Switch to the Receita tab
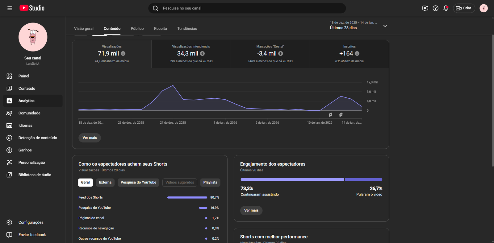Viewport: 494px width, 243px height. point(160,29)
